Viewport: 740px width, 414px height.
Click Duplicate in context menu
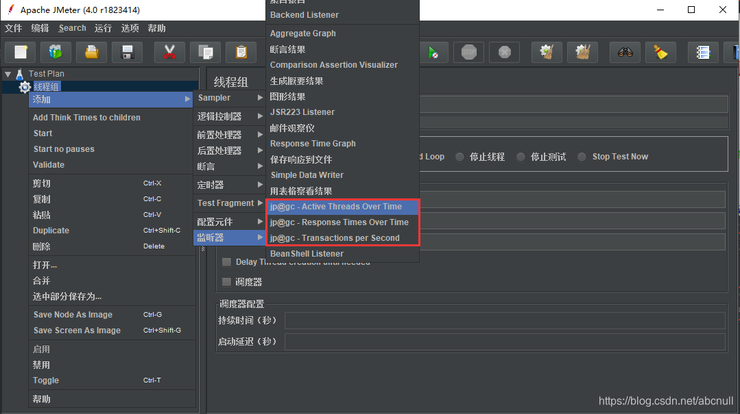pyautogui.click(x=112, y=231)
